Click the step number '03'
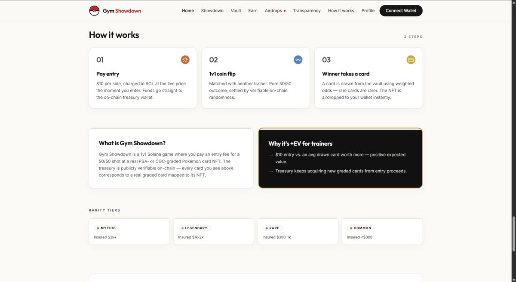The height and width of the screenshot is (282, 516). (x=326, y=60)
